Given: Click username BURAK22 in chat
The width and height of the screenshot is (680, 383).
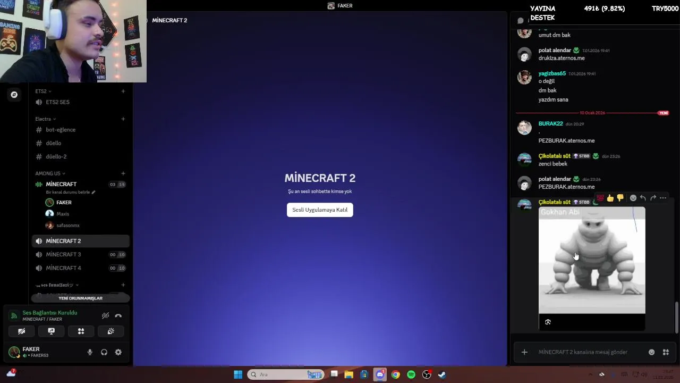Looking at the screenshot, I should click(x=550, y=123).
